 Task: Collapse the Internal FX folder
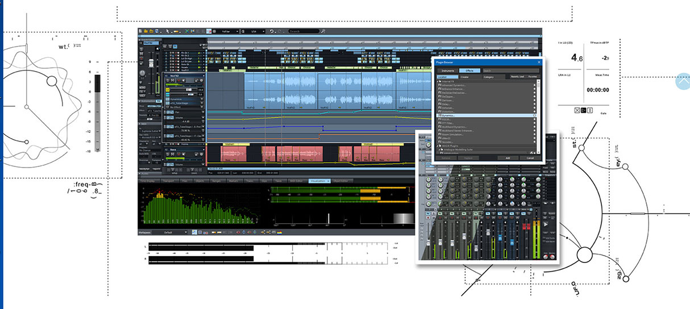coord(438,82)
